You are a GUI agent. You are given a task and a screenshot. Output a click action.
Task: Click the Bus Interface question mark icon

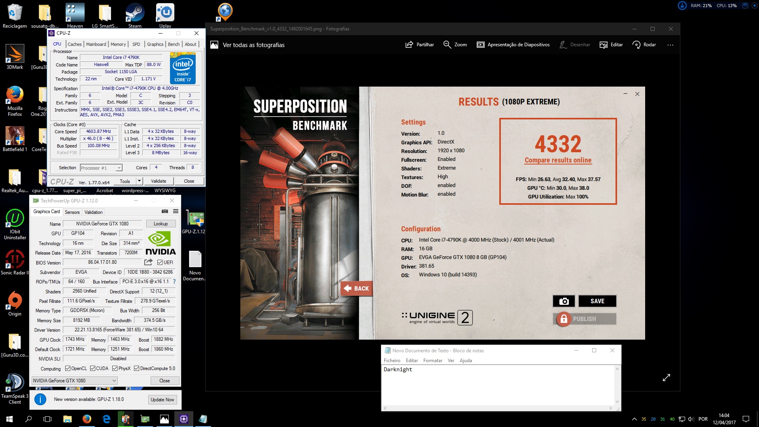tap(174, 282)
